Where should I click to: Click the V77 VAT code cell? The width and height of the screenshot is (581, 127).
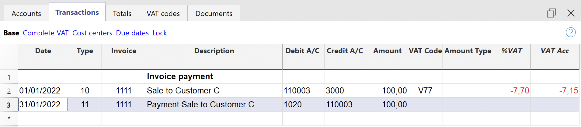coord(425,91)
